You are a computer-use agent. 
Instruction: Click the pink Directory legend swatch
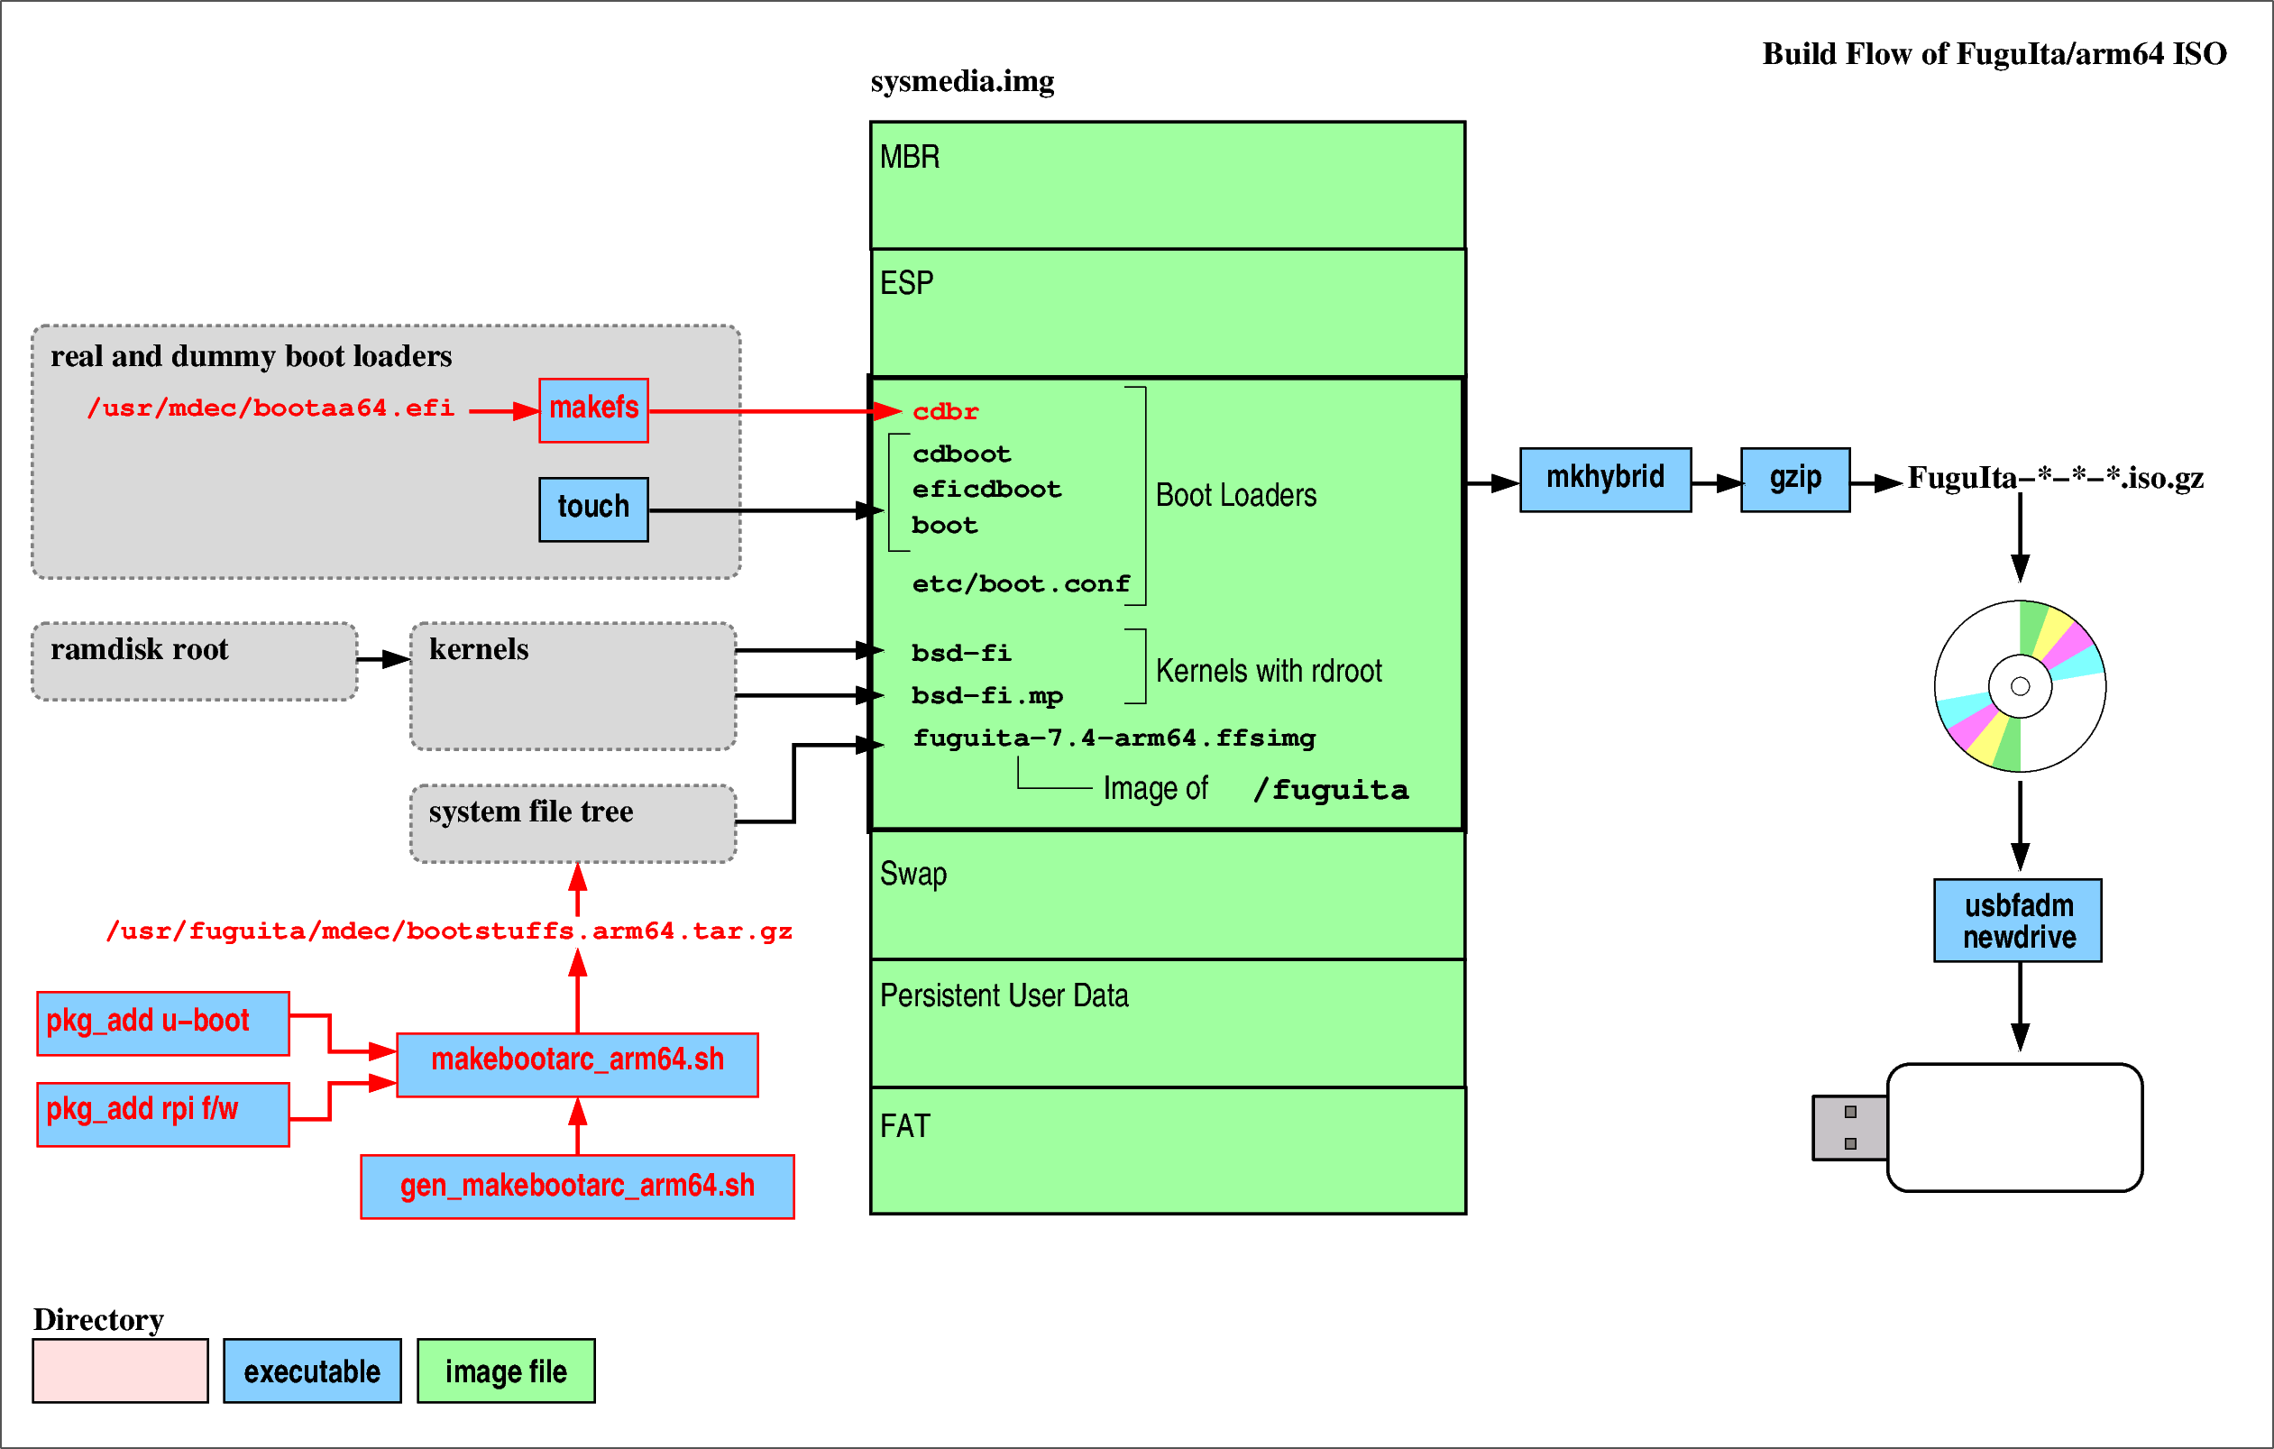[120, 1370]
